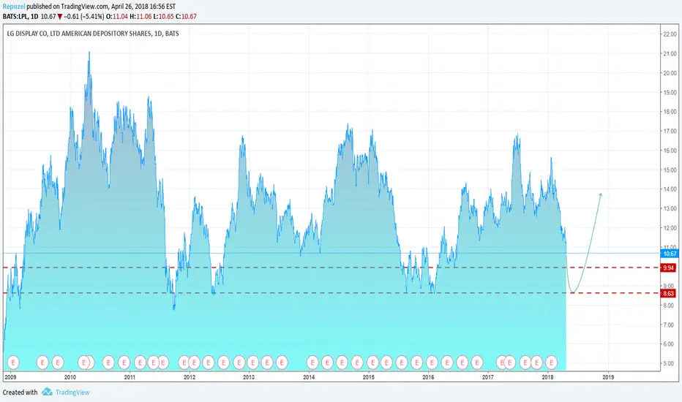Viewport: 682px width, 402px height.
Task: Click the 18.00 price axis label
Action: [x=670, y=112]
